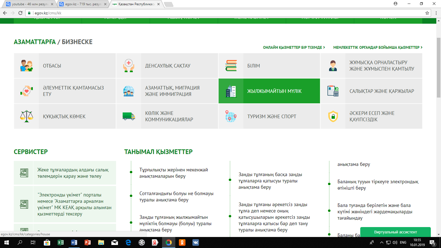Click the businessman icon for employment category
Screen dimensions: 441x248
pos(333,66)
